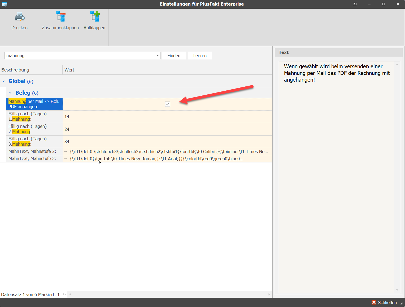This screenshot has width=405, height=307.
Task: Click the horizontal scrollbar right arrow
Action: 269,294
